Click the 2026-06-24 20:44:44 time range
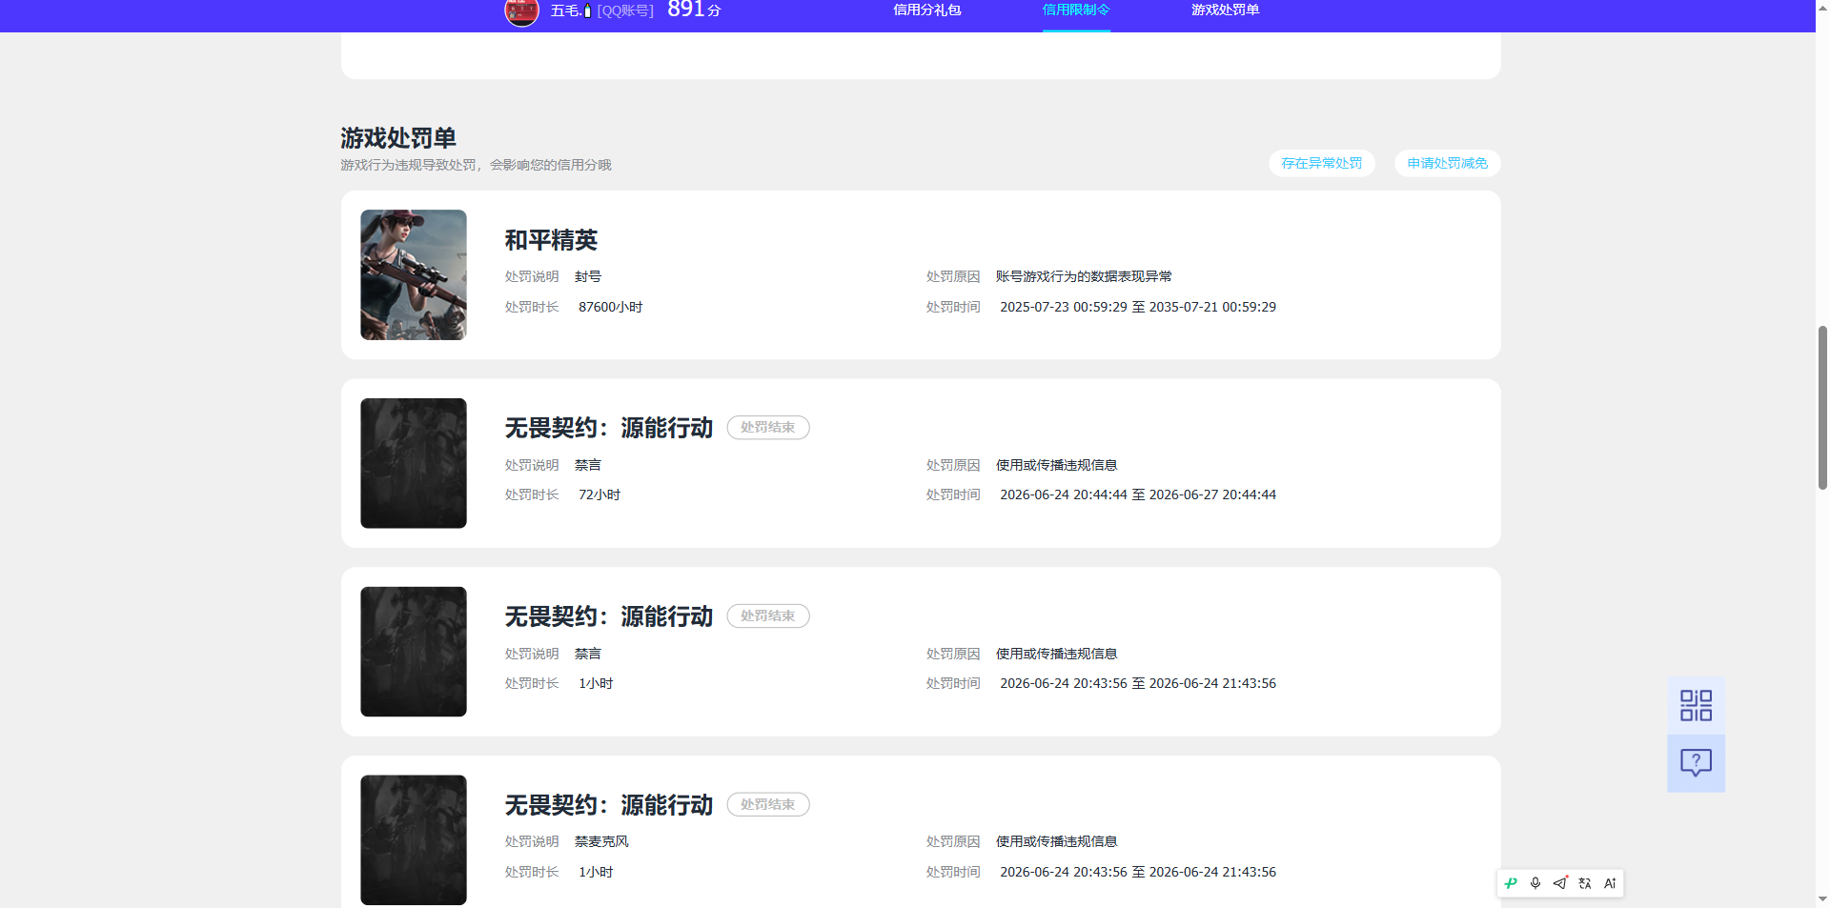Image resolution: width=1830 pixels, height=908 pixels. pyautogui.click(x=1138, y=494)
